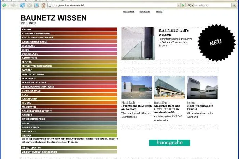
Task: Select AUFZÜGE UND FAHRTREPPEN bar
Action: pyautogui.click(x=69, y=37)
